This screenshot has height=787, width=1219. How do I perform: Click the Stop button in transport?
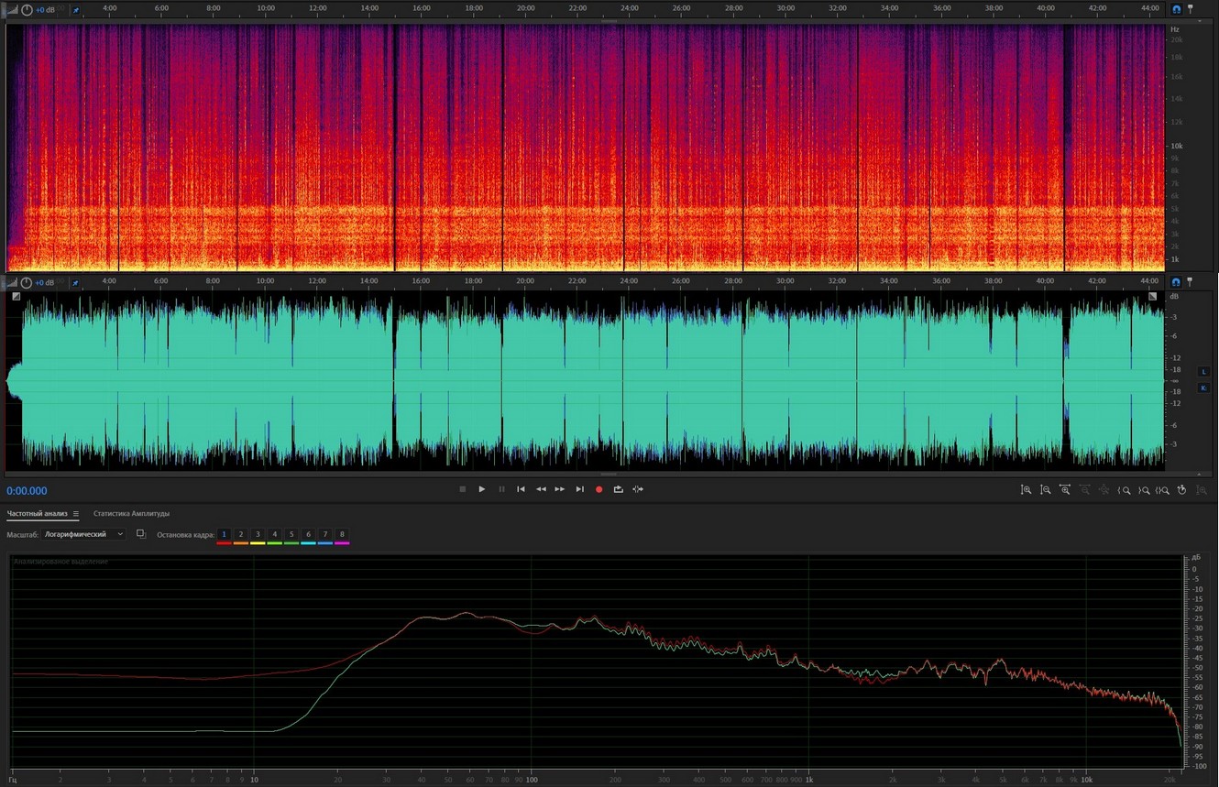pyautogui.click(x=462, y=489)
